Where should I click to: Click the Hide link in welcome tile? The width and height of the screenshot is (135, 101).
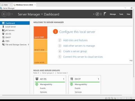pyautogui.click(x=131, y=61)
